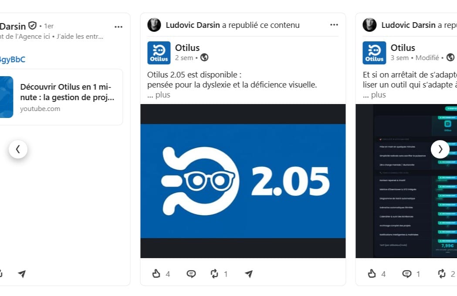Click globe visibility icon on 2 sem post
The image size is (457, 296).
pyautogui.click(x=204, y=57)
